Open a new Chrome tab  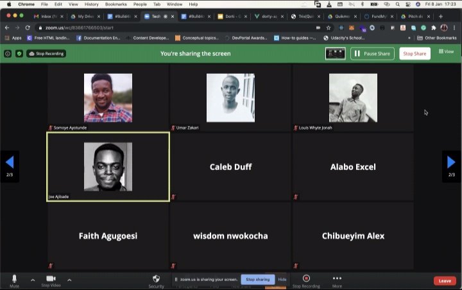pyautogui.click(x=440, y=17)
